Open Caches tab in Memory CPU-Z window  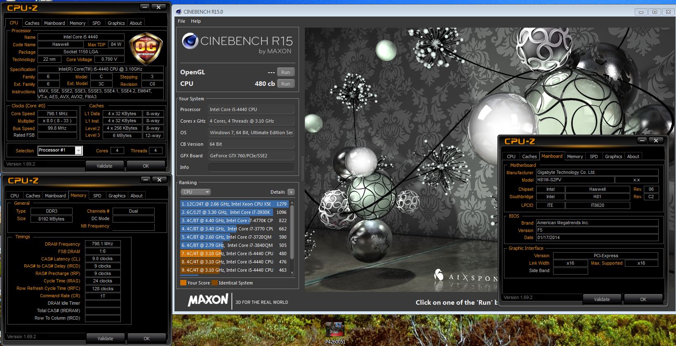33,196
